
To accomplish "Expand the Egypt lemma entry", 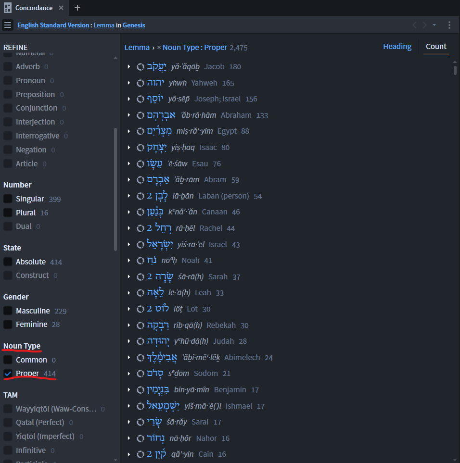I will 129,131.
